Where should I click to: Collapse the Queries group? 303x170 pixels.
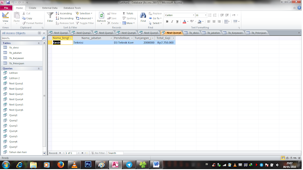(39, 68)
